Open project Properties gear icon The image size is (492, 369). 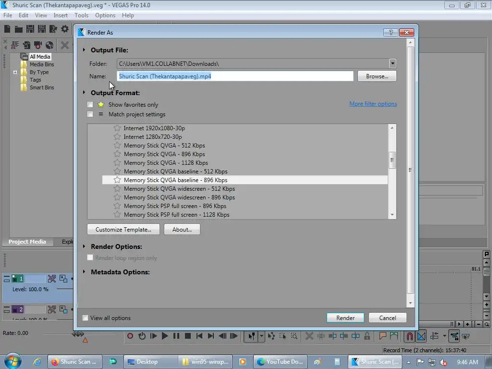pos(65,29)
